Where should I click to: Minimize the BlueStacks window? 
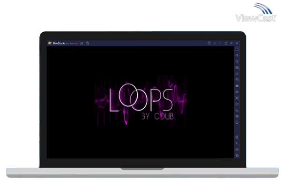coord(220,43)
